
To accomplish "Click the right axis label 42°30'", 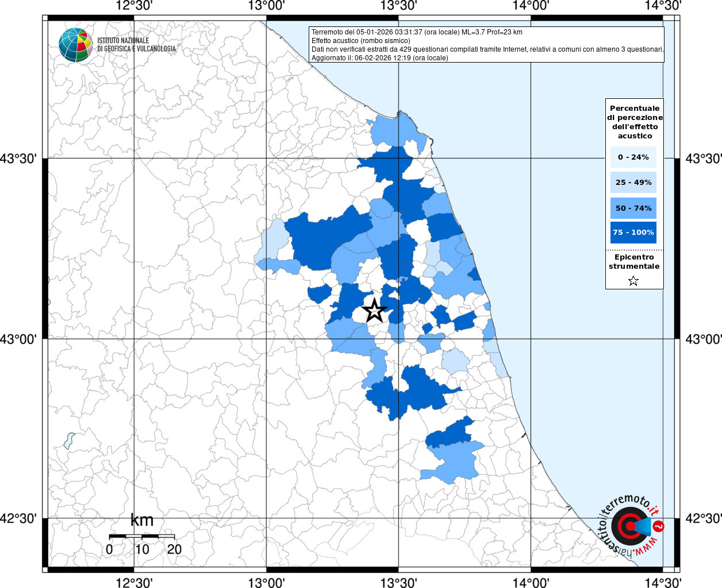I will (x=704, y=519).
